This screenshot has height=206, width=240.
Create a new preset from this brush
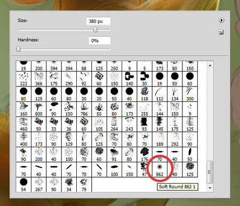coord(221,32)
